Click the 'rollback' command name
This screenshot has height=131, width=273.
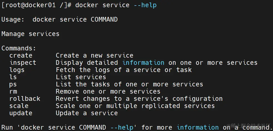(25, 99)
